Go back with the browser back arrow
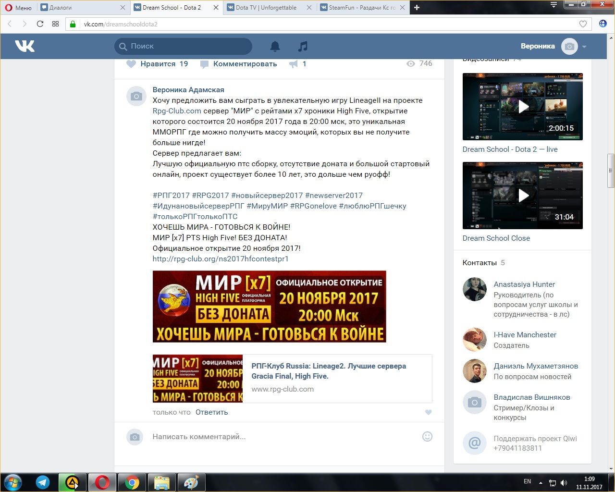615x492 pixels. click(10, 24)
